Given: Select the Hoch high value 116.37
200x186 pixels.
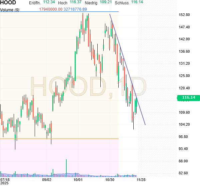Looking at the screenshot, I should tap(76, 2).
